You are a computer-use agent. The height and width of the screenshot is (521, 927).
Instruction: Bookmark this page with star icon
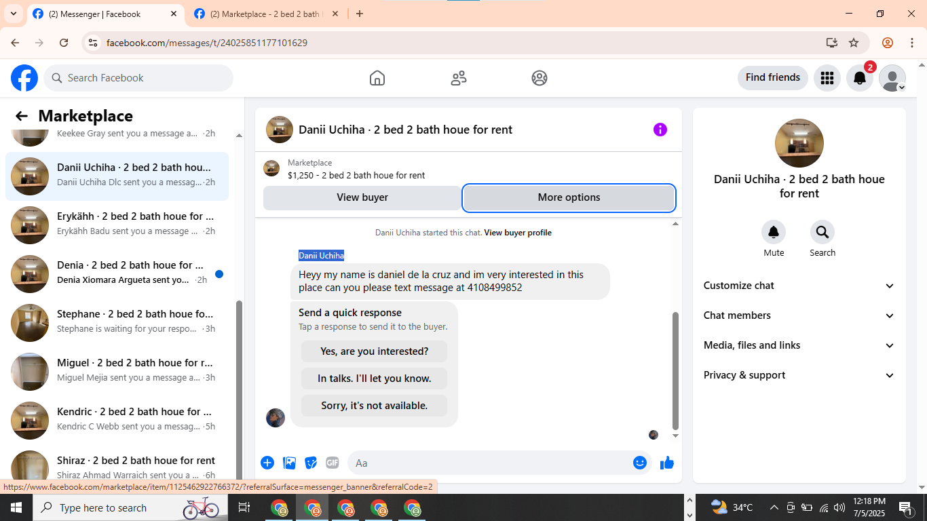(x=854, y=43)
